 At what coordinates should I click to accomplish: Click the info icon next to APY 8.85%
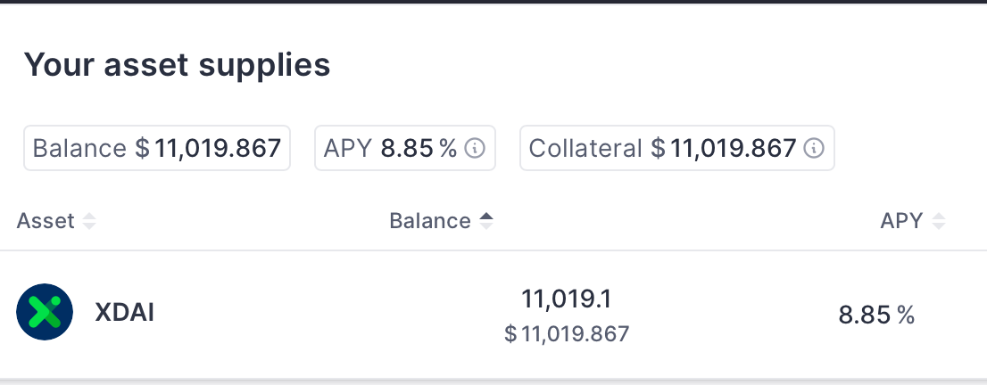pos(476,149)
